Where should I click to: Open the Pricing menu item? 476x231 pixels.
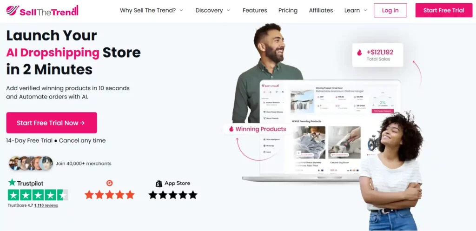[x=288, y=10]
